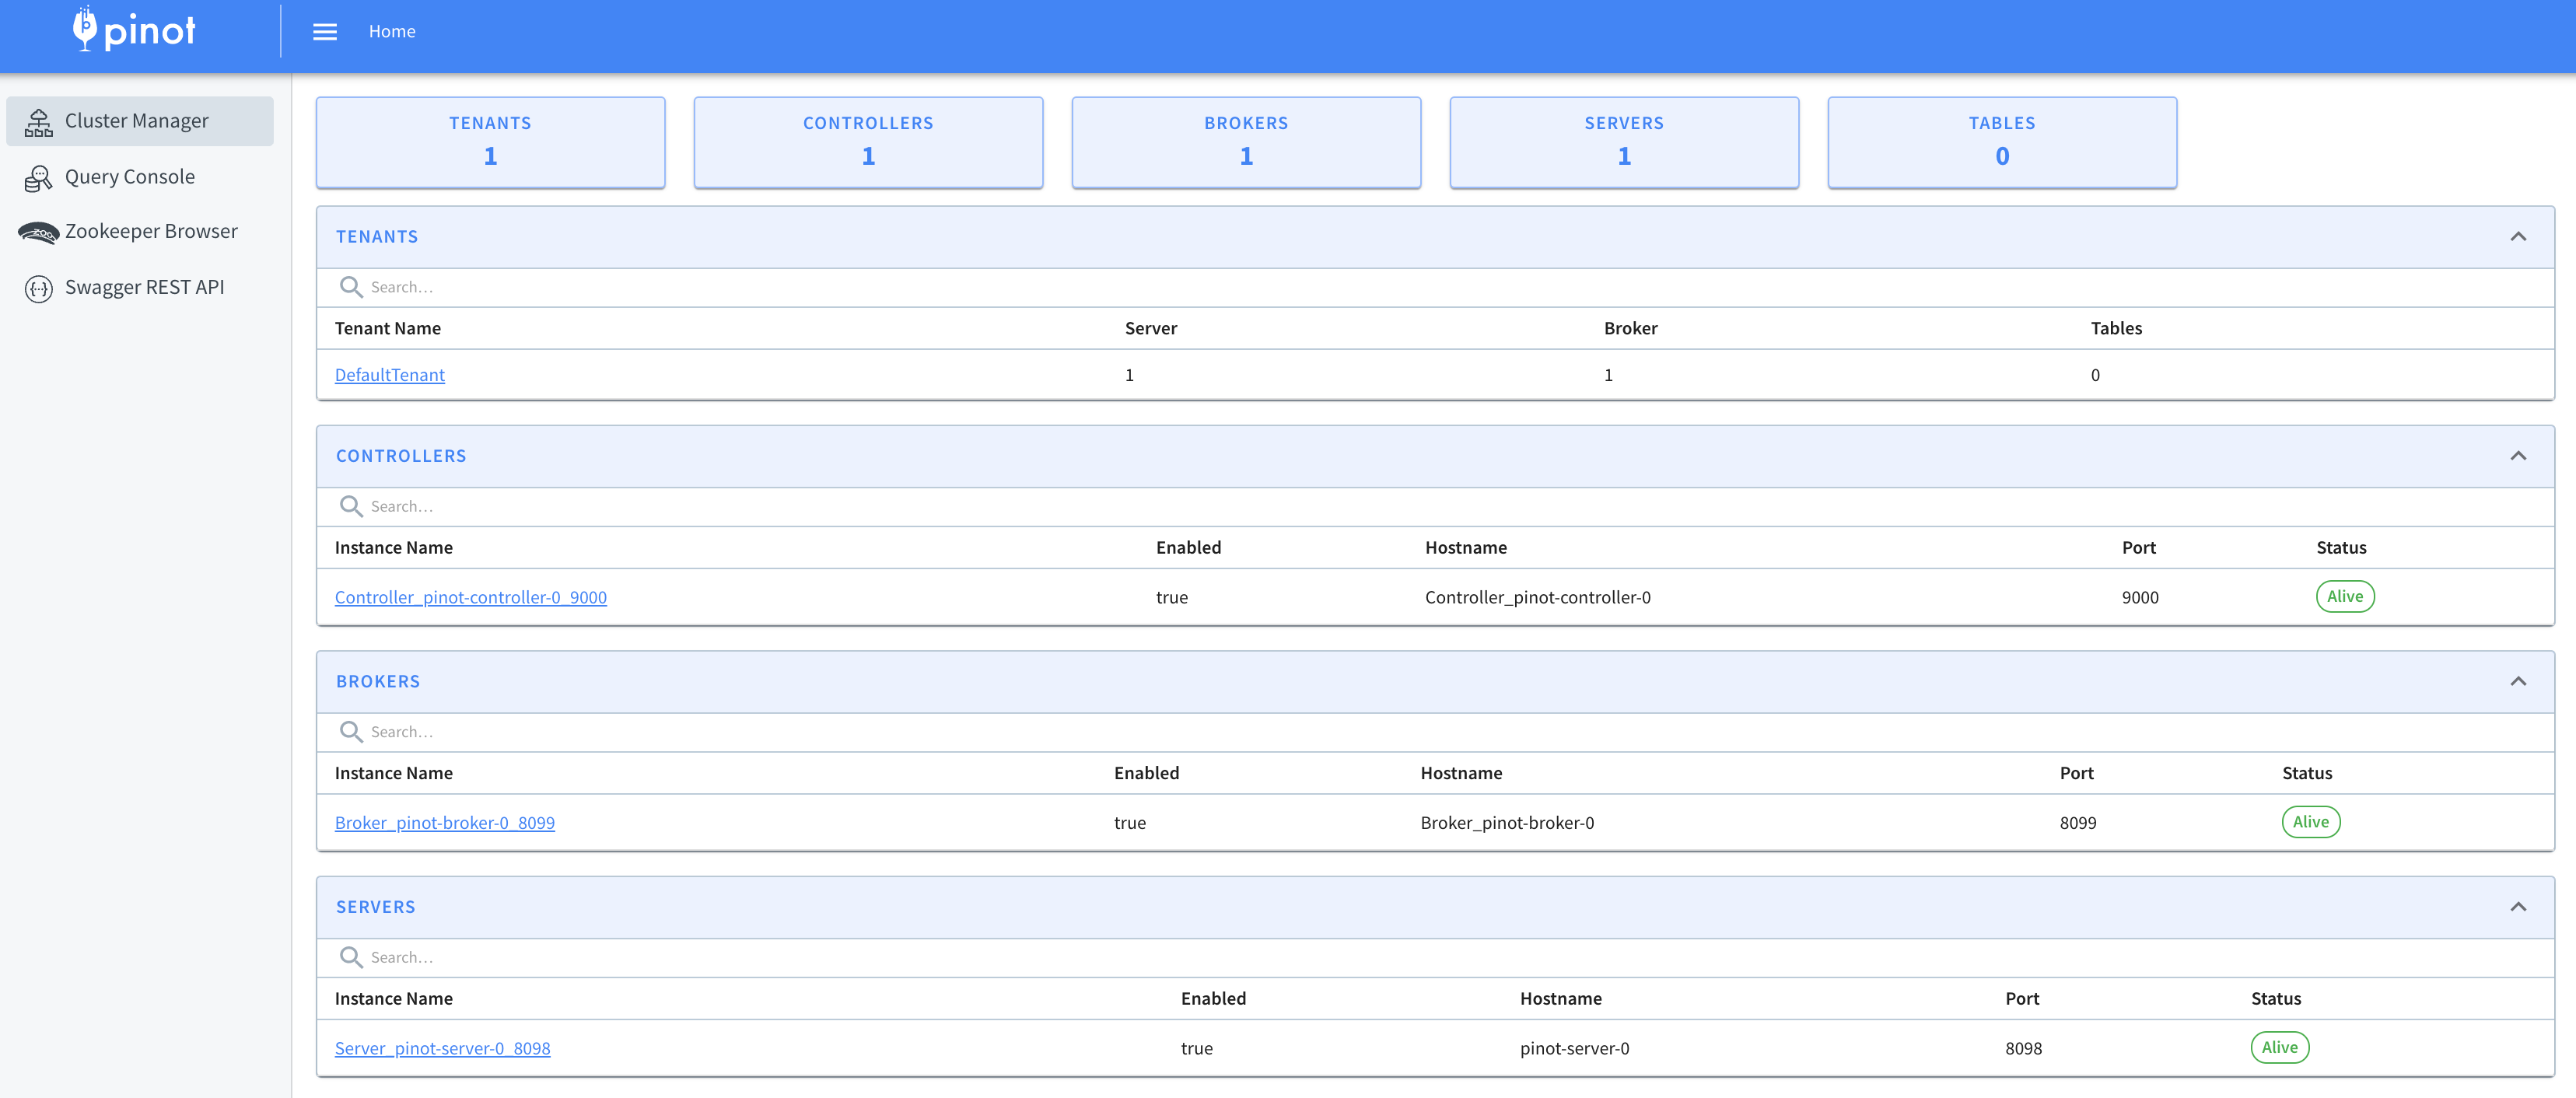Screen dimensions: 2576x1098
Task: Click the Brokers search magnifier icon
Action: [350, 732]
